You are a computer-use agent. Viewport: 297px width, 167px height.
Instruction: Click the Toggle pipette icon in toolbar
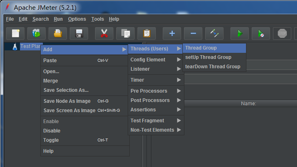click(x=215, y=33)
